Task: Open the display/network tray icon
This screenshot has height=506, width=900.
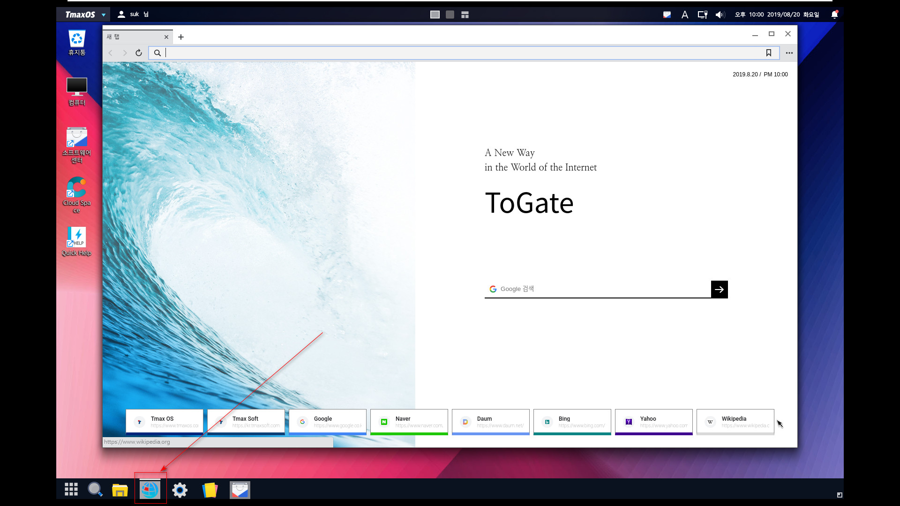Action: [x=702, y=15]
